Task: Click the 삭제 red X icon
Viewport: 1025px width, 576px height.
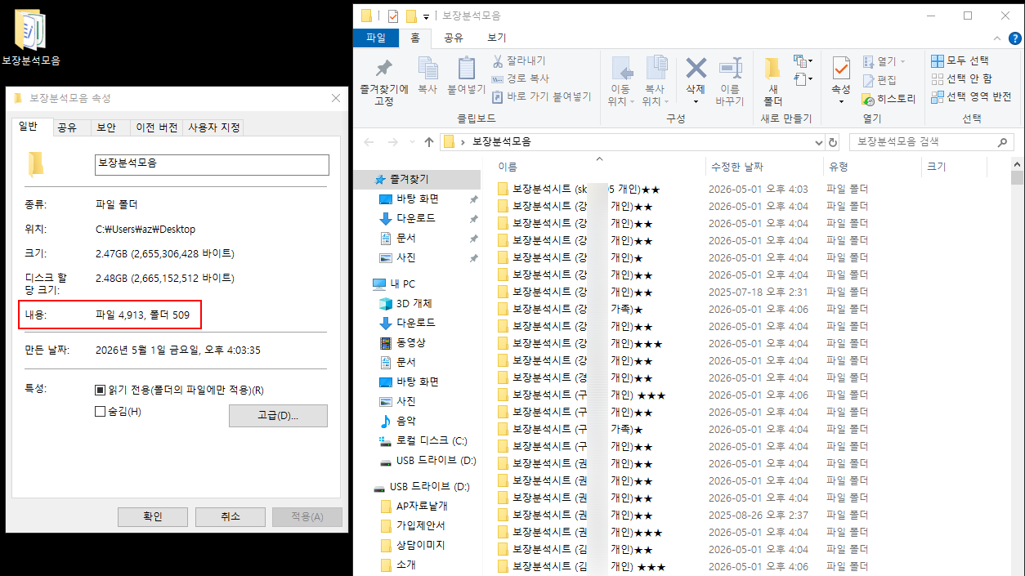Action: [x=696, y=68]
